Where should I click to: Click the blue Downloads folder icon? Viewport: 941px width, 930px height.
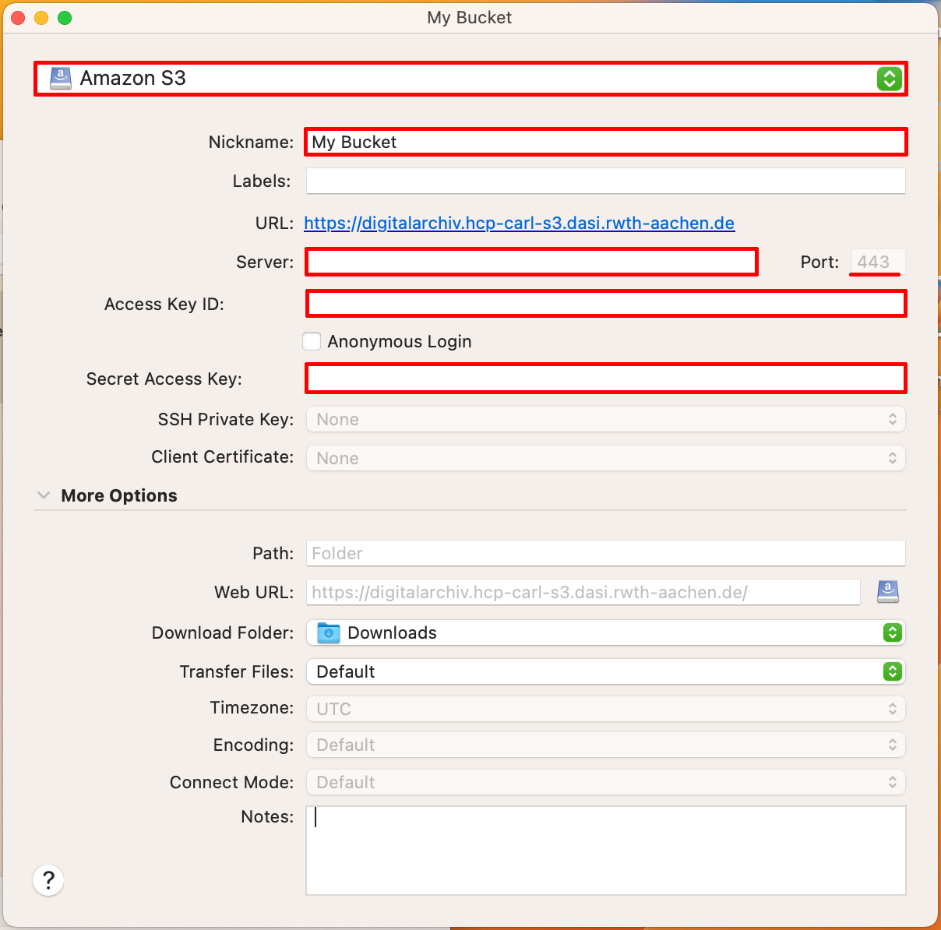pos(327,632)
